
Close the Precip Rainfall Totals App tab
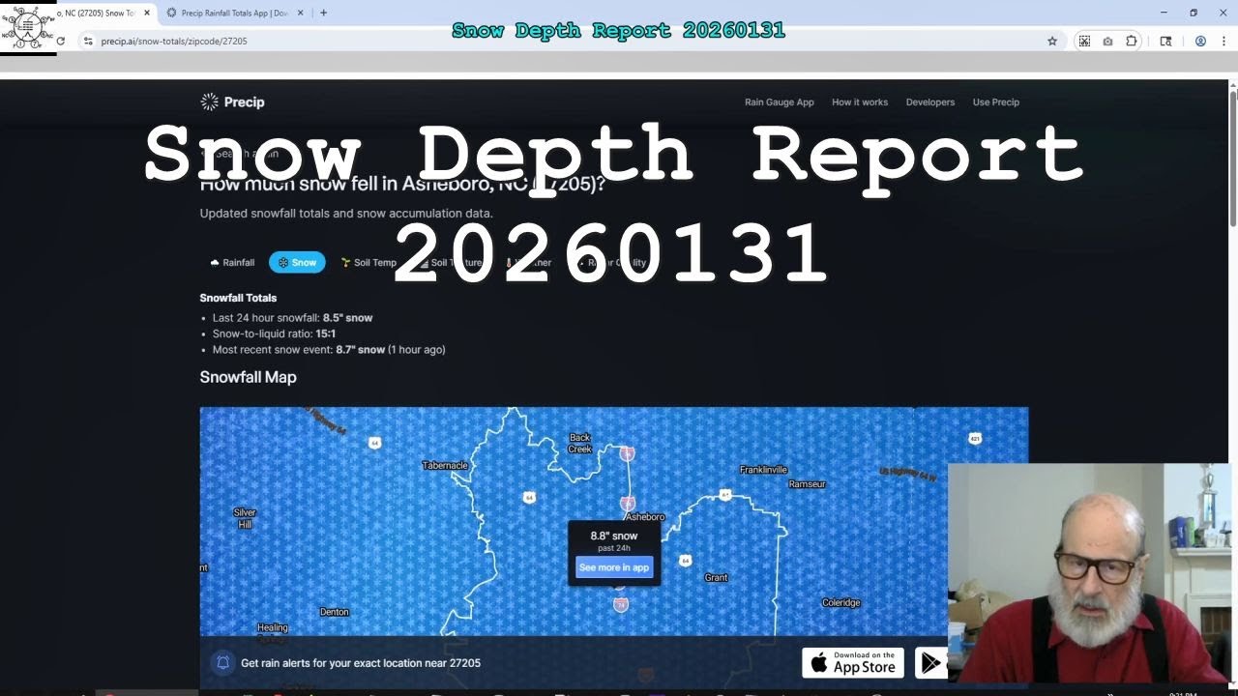click(301, 13)
